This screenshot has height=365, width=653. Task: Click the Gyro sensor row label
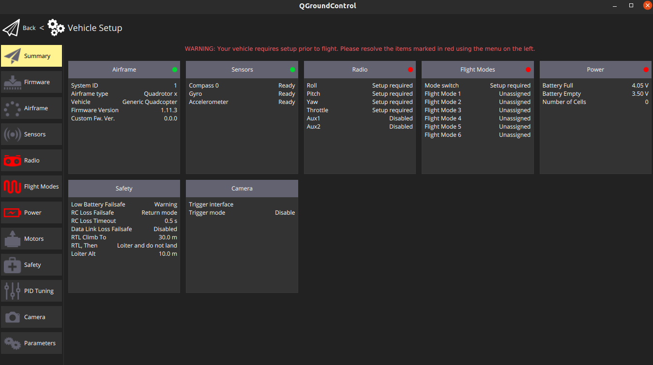[196, 94]
